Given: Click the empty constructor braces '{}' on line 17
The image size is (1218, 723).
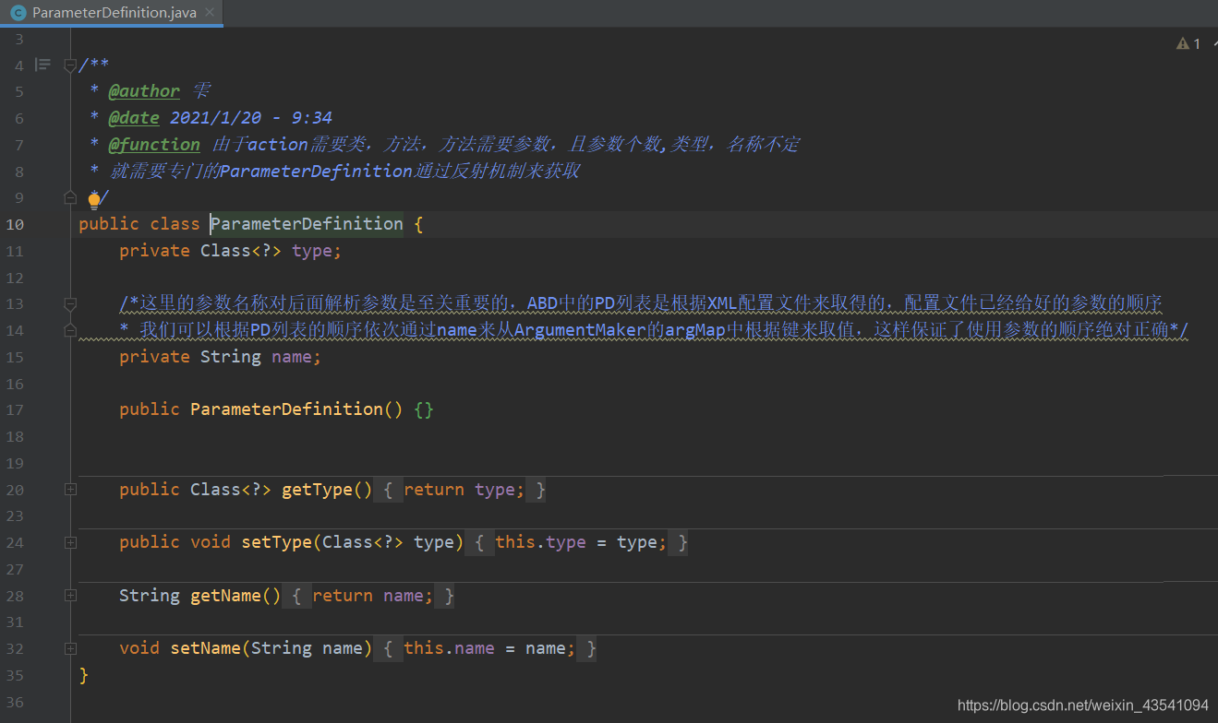Looking at the screenshot, I should pyautogui.click(x=424, y=409).
